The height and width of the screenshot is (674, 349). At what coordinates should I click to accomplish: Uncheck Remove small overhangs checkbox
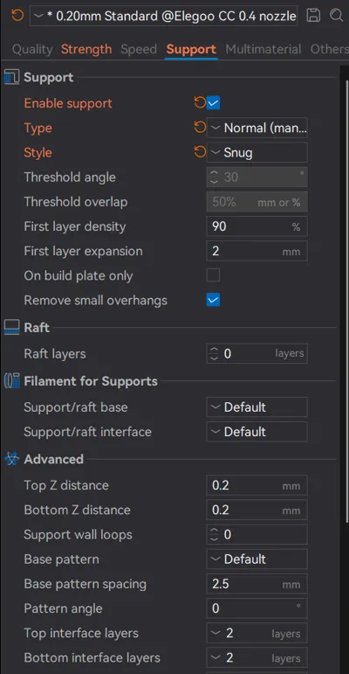click(x=214, y=300)
